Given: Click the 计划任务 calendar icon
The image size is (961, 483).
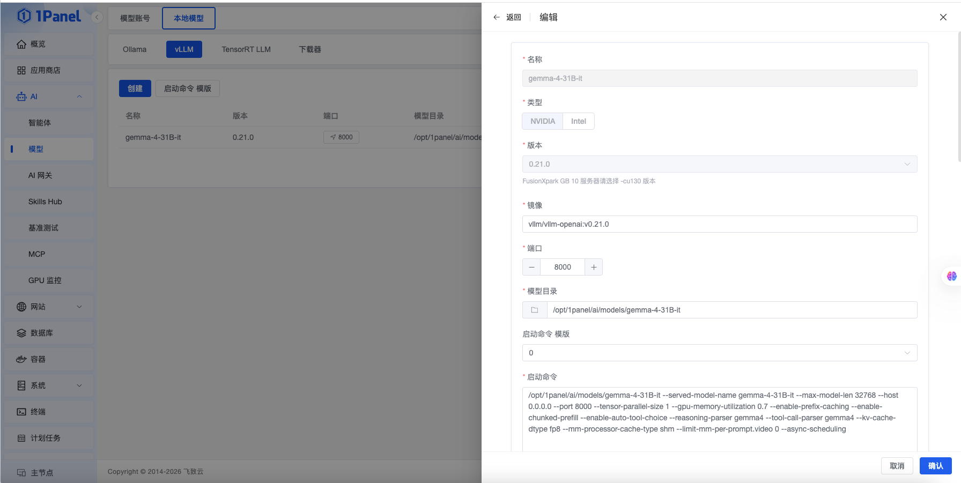Looking at the screenshot, I should coord(21,438).
